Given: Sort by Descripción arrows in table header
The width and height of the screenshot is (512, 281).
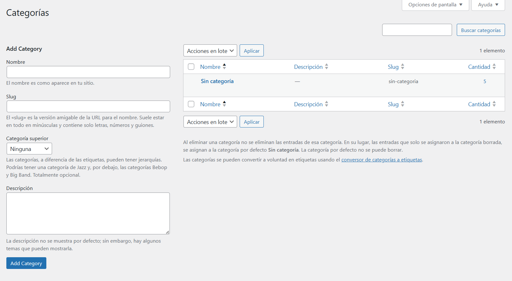Looking at the screenshot, I should coord(327,67).
